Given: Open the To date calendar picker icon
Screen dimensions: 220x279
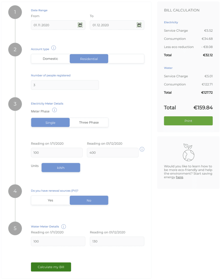Looking at the screenshot, I should point(139,25).
